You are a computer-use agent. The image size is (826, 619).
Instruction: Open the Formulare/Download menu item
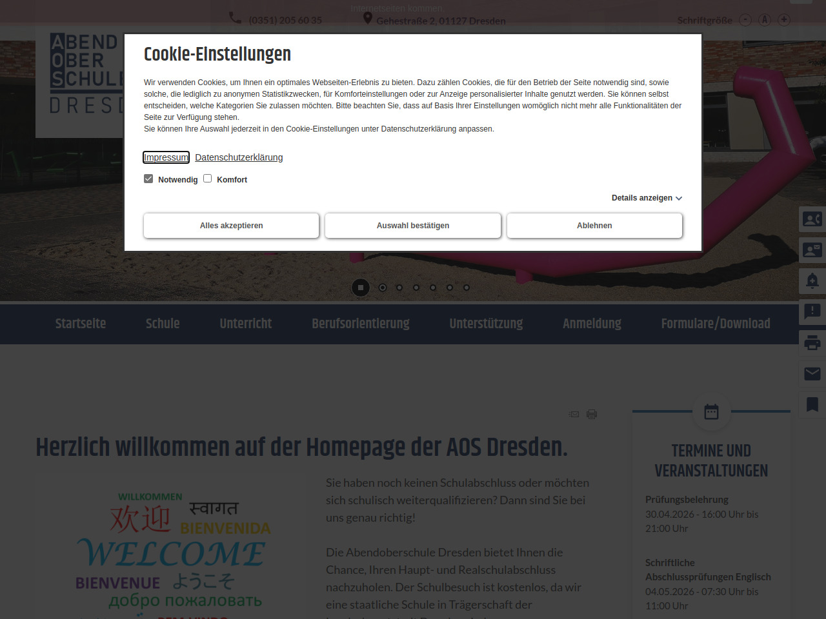click(715, 324)
